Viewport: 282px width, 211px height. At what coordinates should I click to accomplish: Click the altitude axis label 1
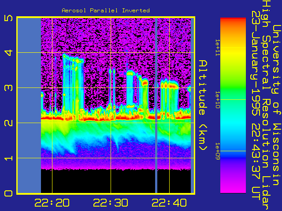tap(8, 158)
